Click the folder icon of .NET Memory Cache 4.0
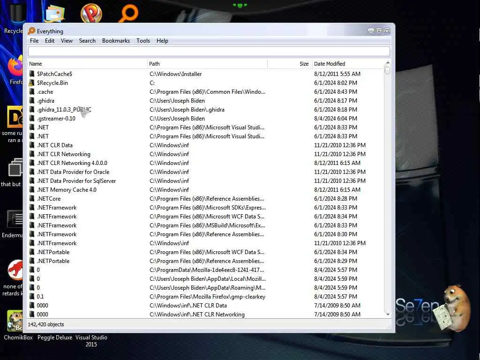The width and height of the screenshot is (480, 360). 32,189
